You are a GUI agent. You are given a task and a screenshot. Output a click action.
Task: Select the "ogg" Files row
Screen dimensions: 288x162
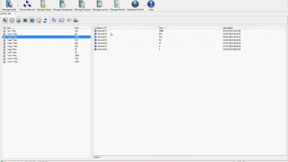[x=46, y=49]
